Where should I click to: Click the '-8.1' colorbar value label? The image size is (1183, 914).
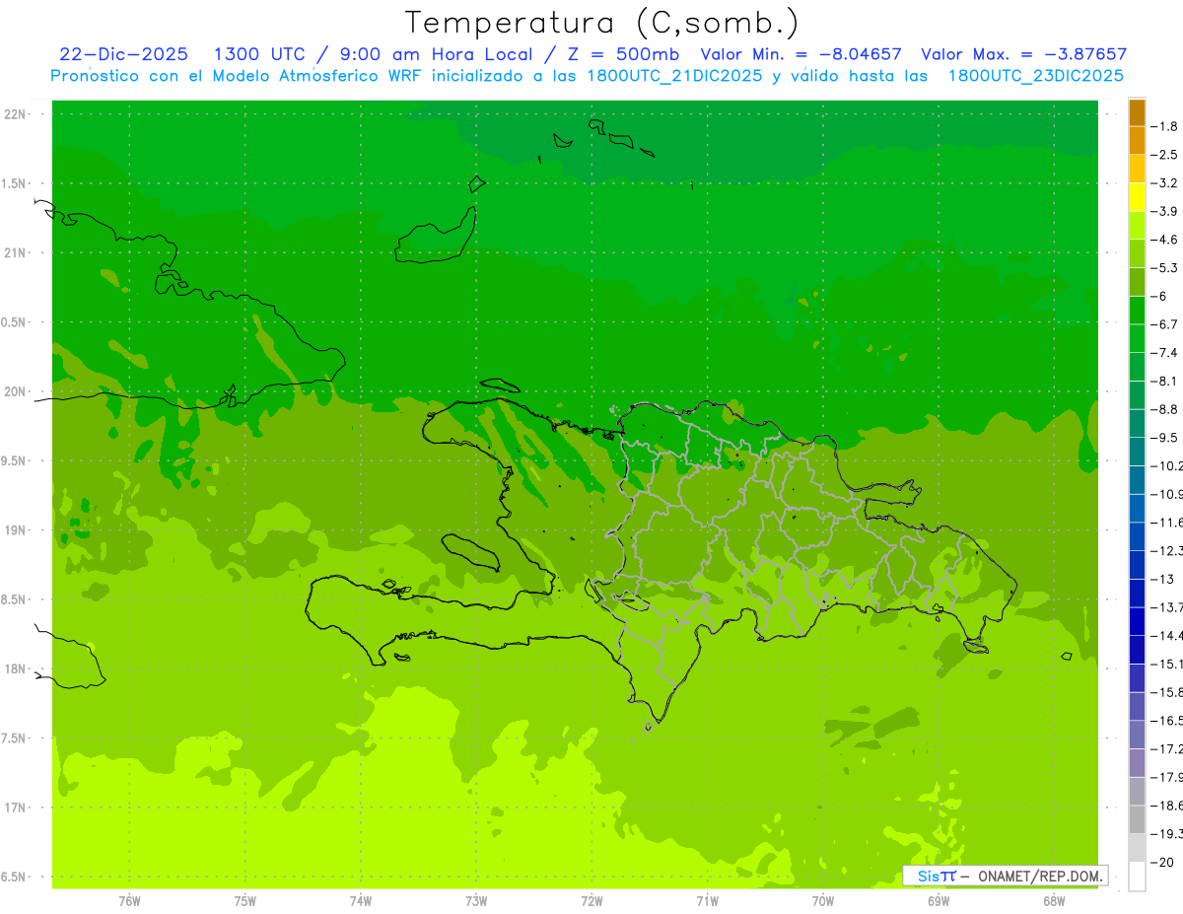tap(1165, 381)
